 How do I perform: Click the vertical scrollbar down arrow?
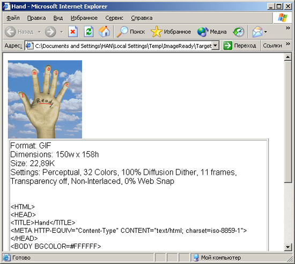click(288, 247)
